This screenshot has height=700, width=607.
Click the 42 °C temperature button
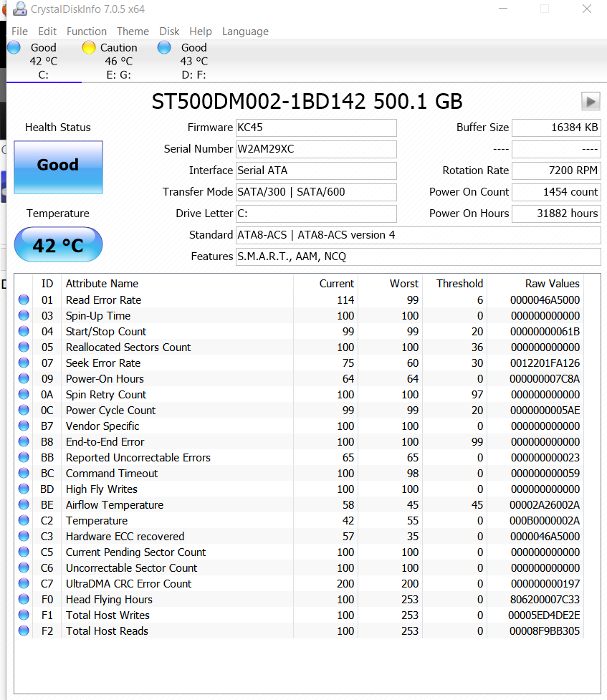click(58, 244)
